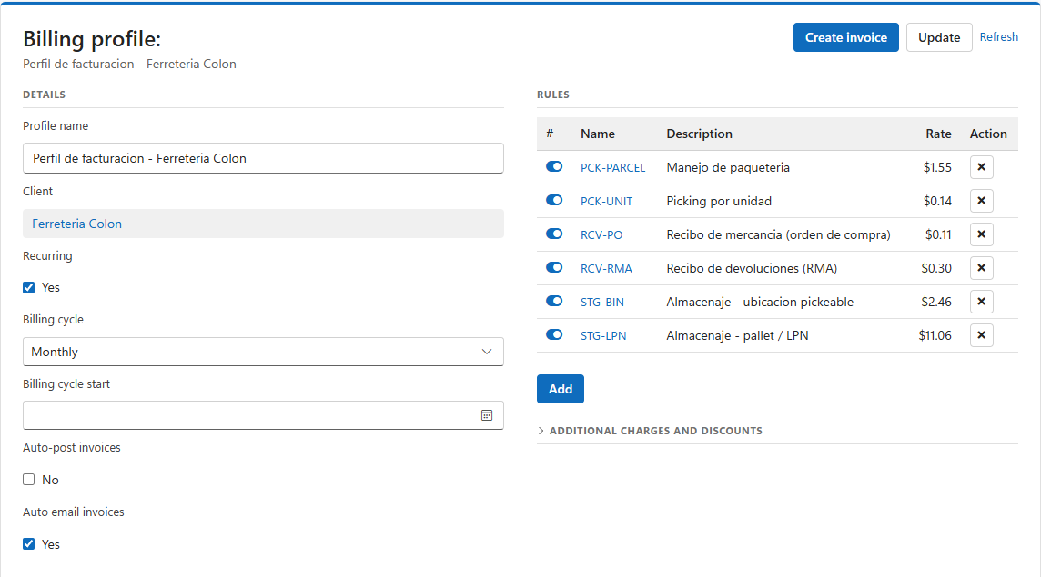Open the PCK-PARCEL rule link
This screenshot has width=1041, height=577.
coord(612,168)
